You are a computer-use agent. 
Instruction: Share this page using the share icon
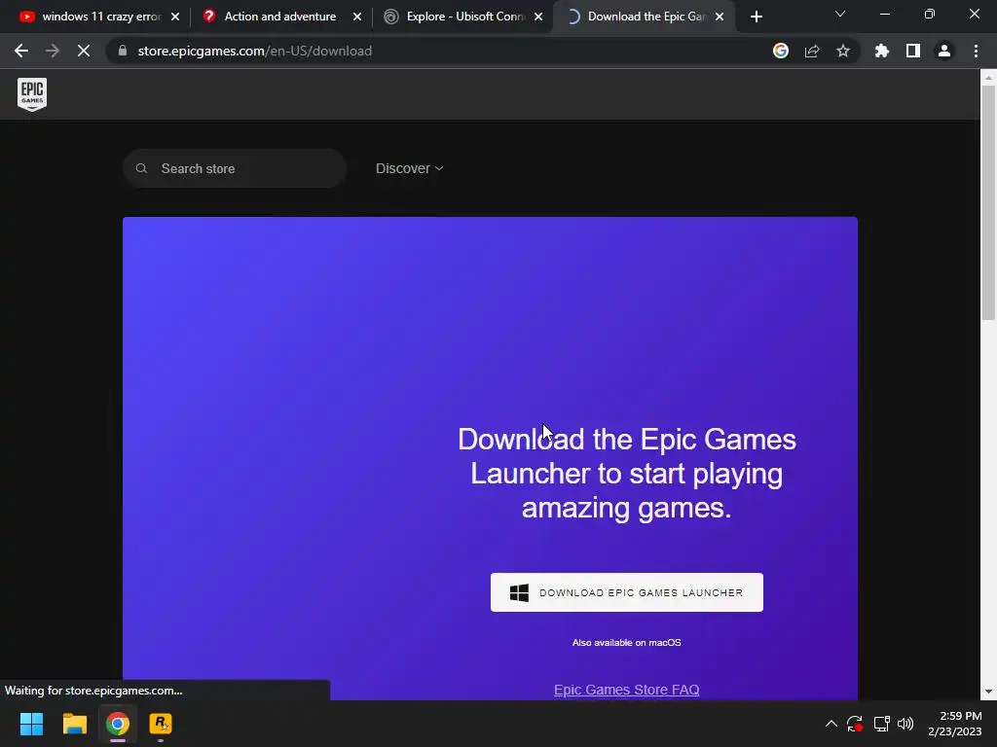tap(812, 51)
